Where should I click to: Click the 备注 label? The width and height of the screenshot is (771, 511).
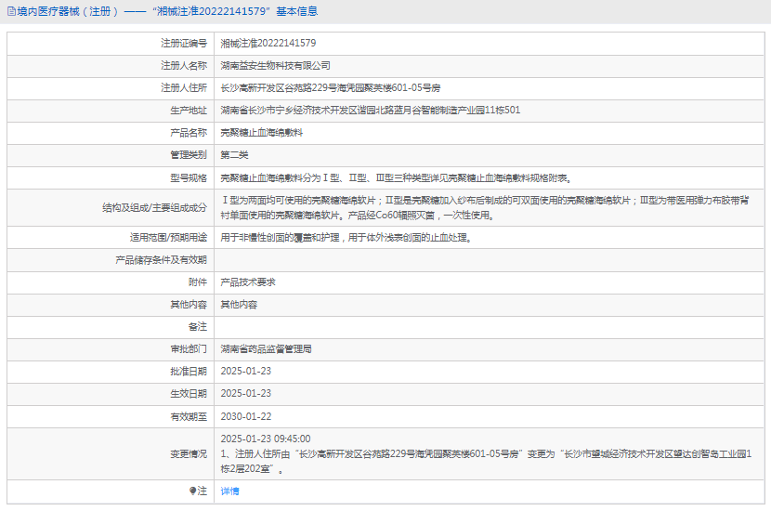click(x=198, y=327)
